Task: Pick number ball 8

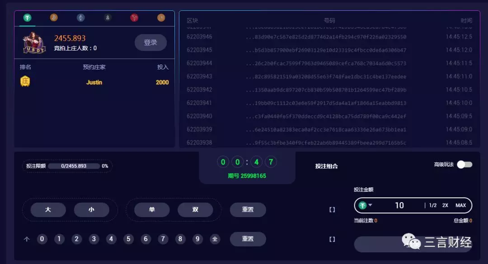Action: click(x=180, y=239)
